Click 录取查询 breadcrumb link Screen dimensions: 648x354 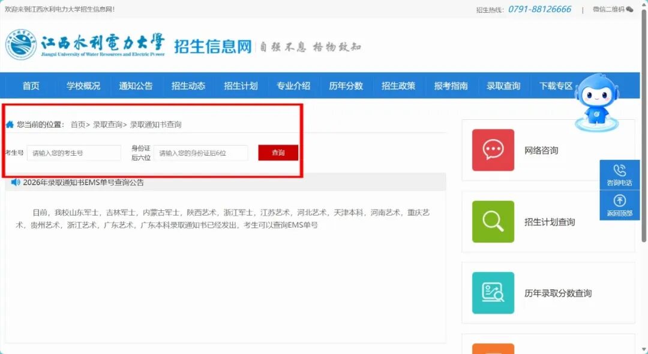point(107,125)
